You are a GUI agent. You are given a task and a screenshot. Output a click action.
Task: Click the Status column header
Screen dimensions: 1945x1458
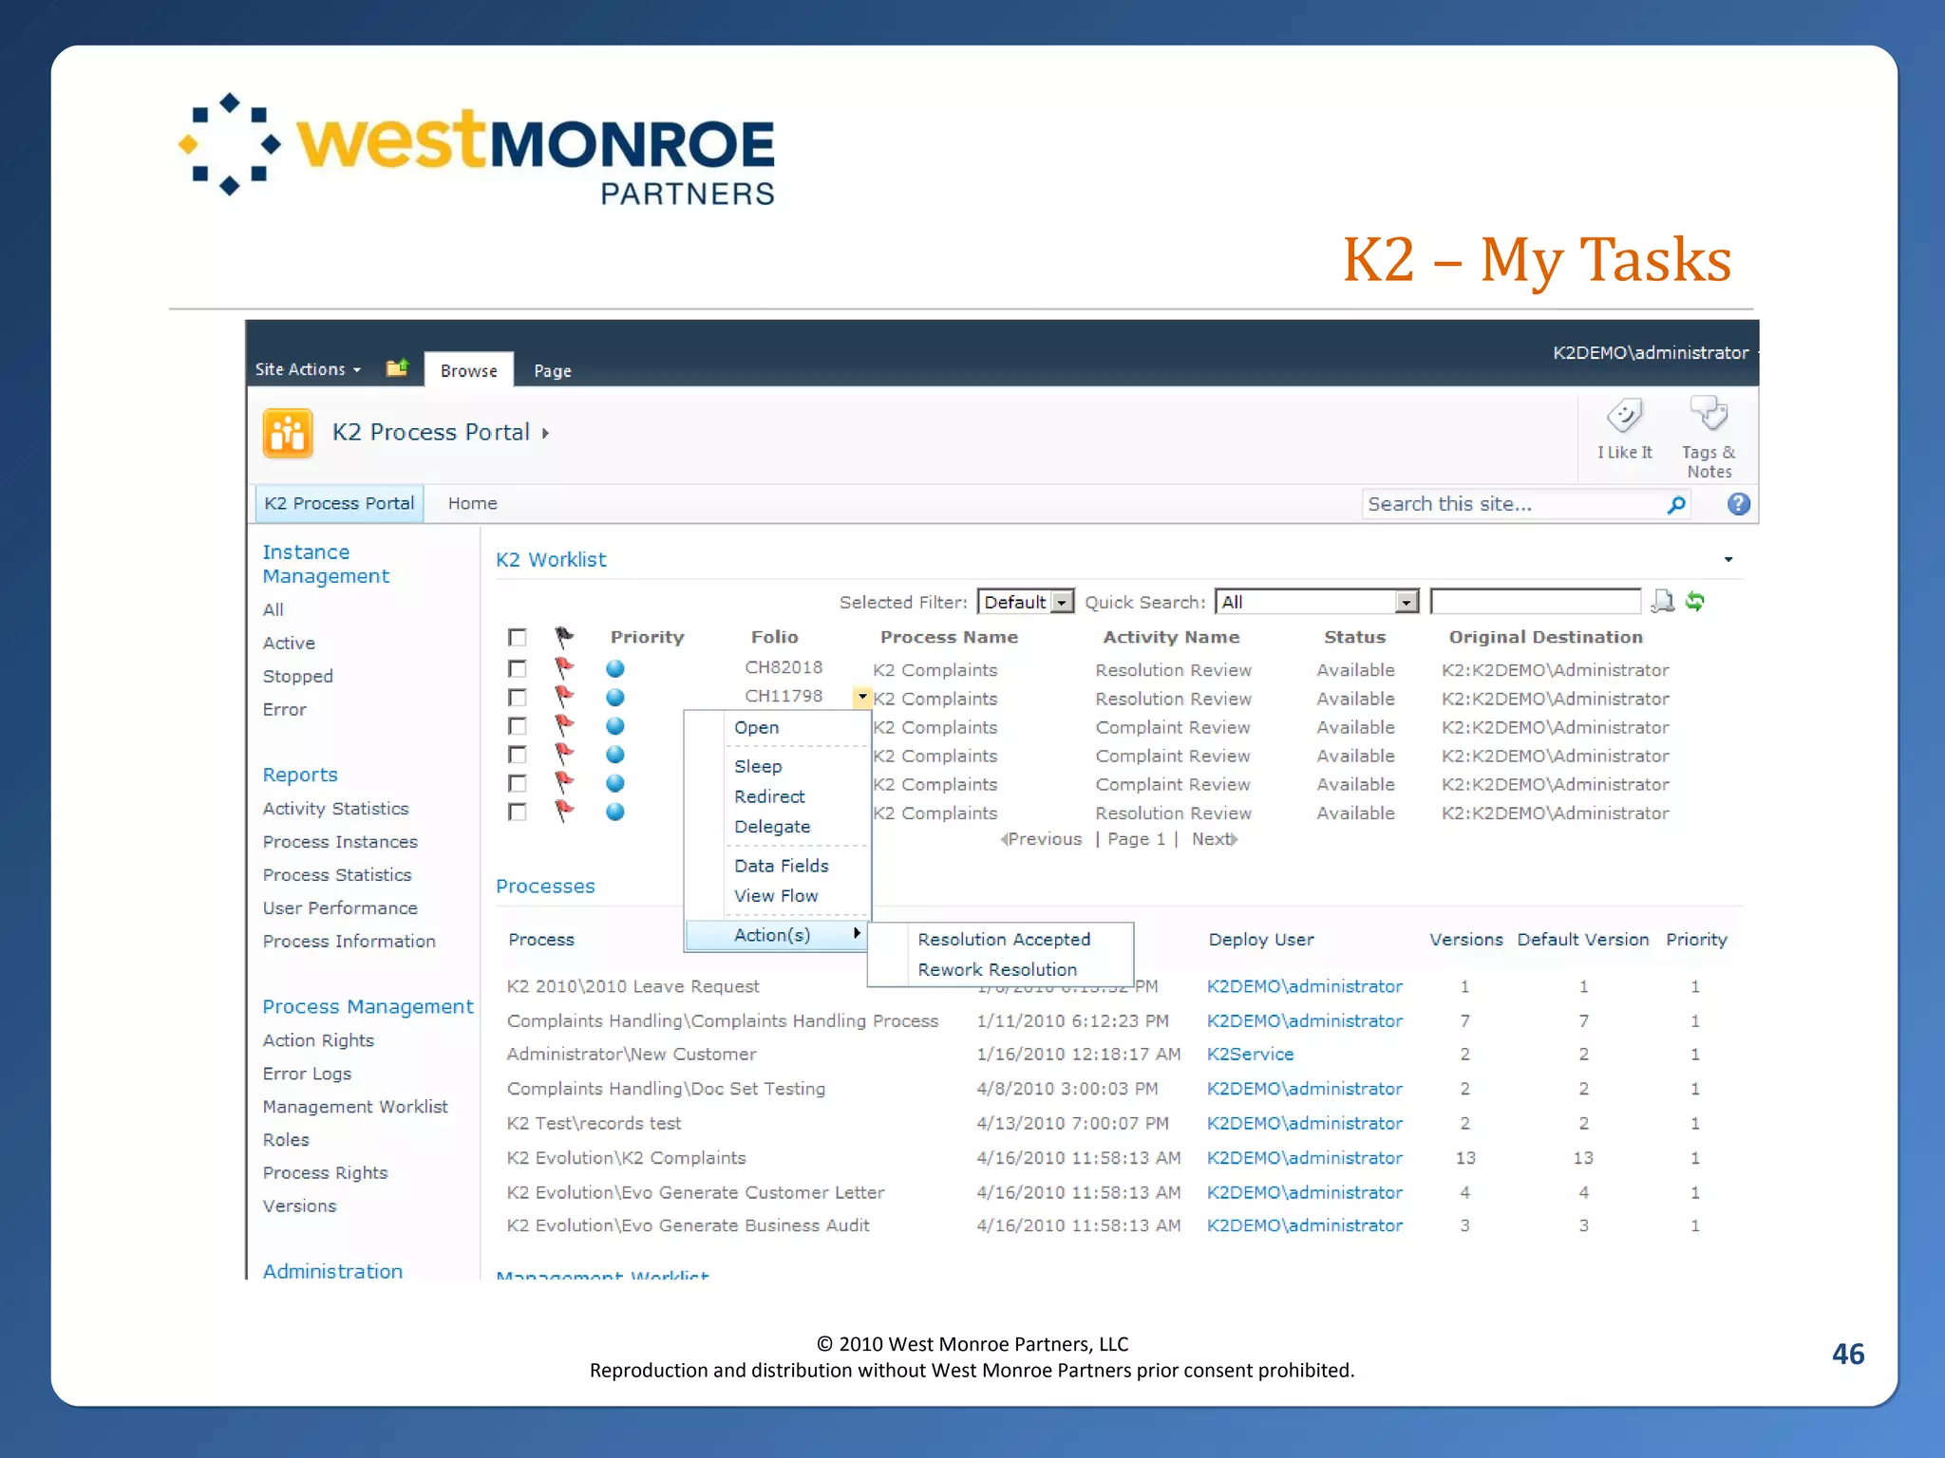(x=1355, y=637)
